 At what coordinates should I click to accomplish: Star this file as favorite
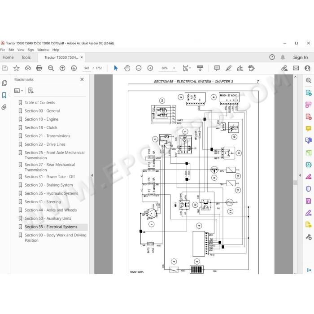(17, 68)
